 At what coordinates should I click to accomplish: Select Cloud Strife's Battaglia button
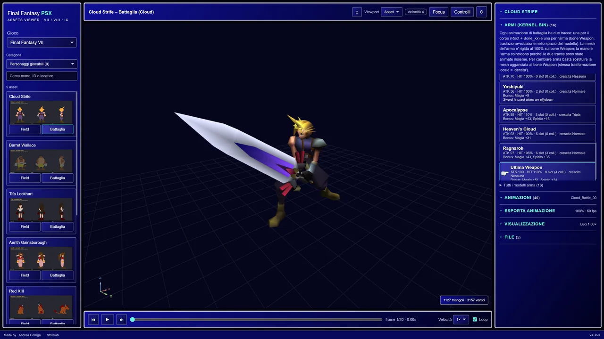click(58, 129)
